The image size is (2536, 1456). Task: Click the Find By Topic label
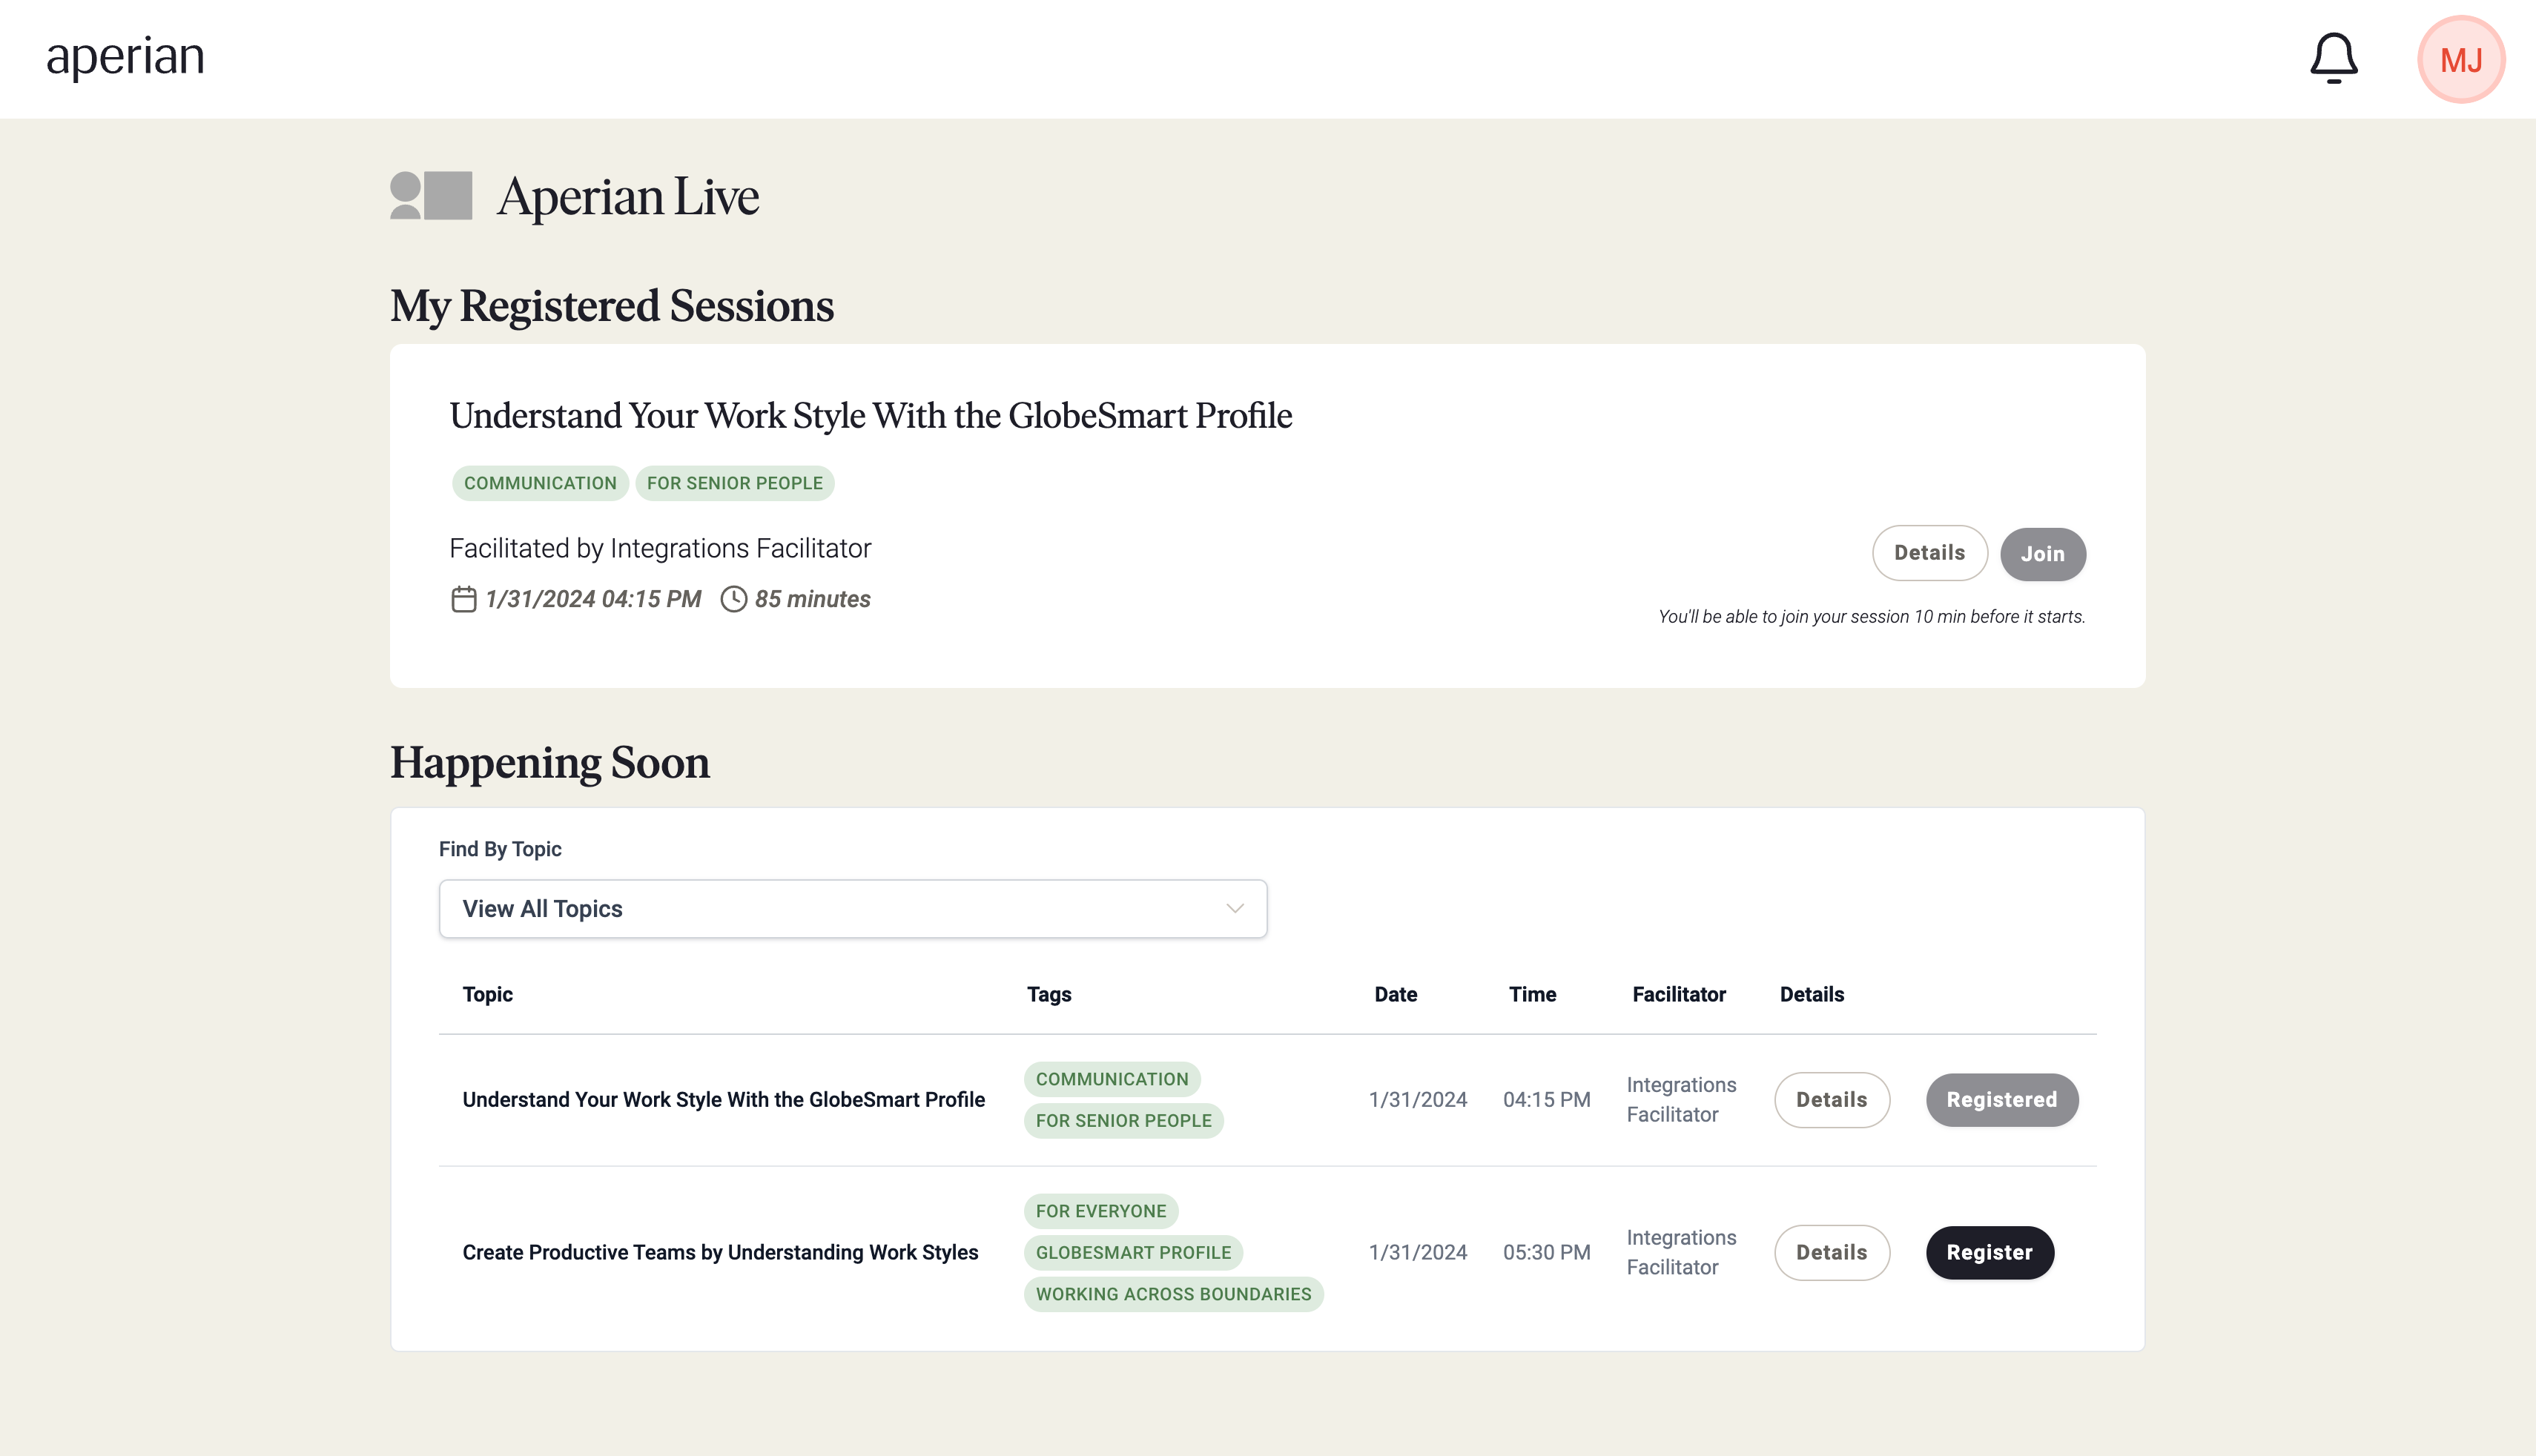(500, 849)
